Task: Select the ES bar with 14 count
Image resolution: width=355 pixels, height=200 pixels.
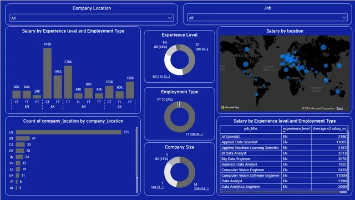Action: coord(18,169)
